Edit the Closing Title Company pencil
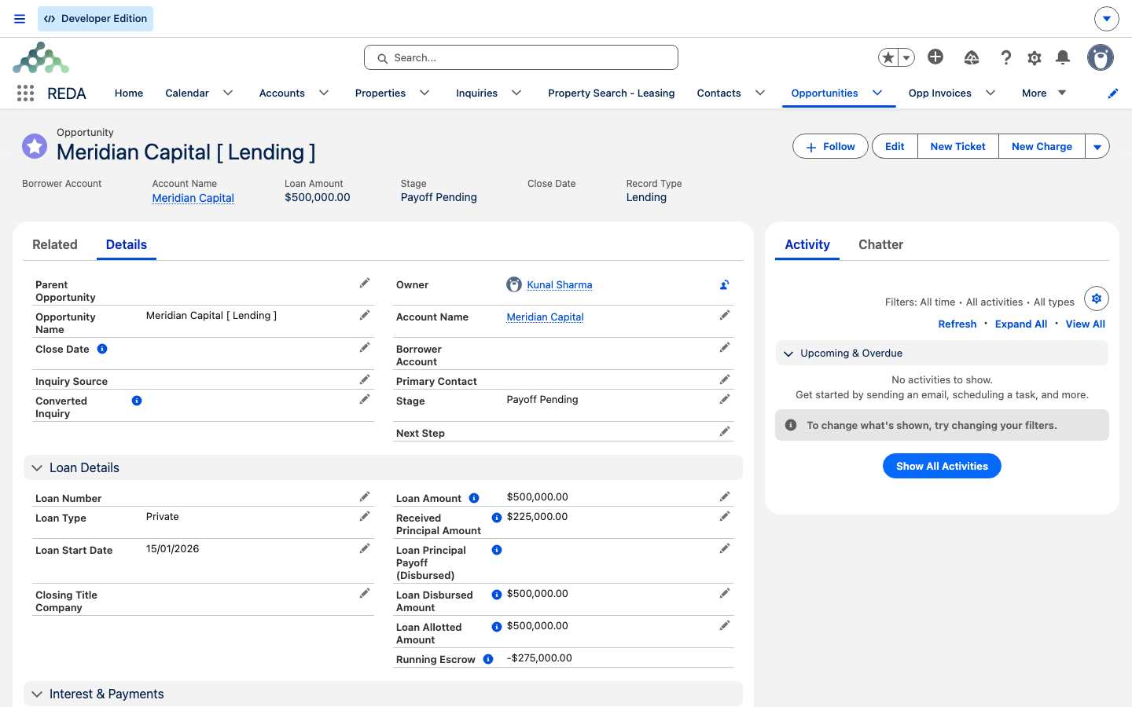This screenshot has height=707, width=1132. (x=365, y=594)
